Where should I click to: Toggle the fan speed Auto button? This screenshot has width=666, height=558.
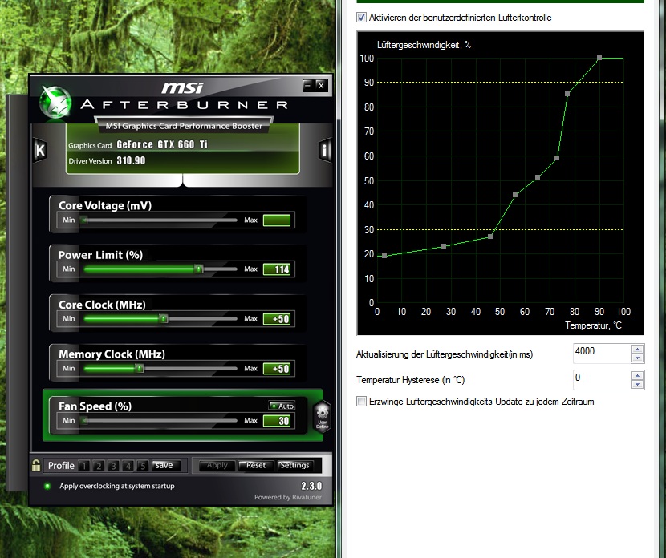click(282, 406)
